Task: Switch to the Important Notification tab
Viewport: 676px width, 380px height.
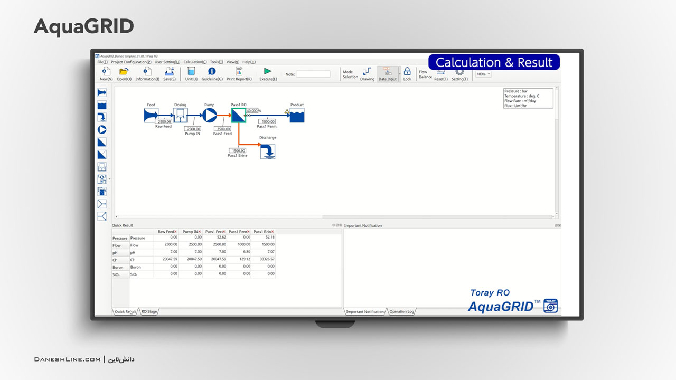Action: [365, 311]
